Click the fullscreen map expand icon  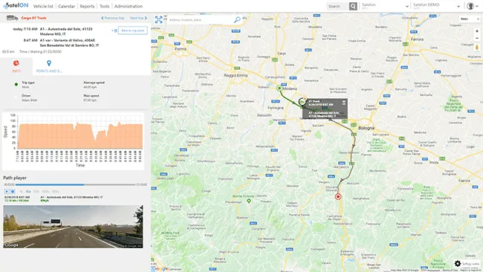(158, 20)
